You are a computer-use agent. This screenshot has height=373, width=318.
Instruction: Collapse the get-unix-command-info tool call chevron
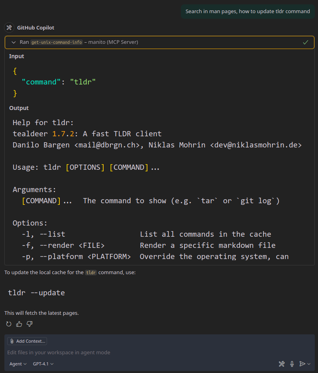click(14, 42)
